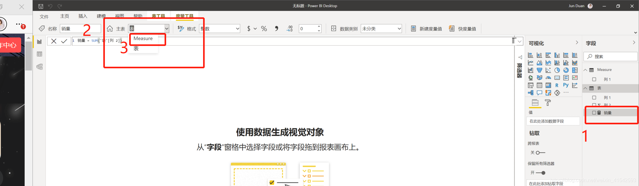This screenshot has width=639, height=186.
Task: Select the treemap visual
Action: [x=575, y=70]
